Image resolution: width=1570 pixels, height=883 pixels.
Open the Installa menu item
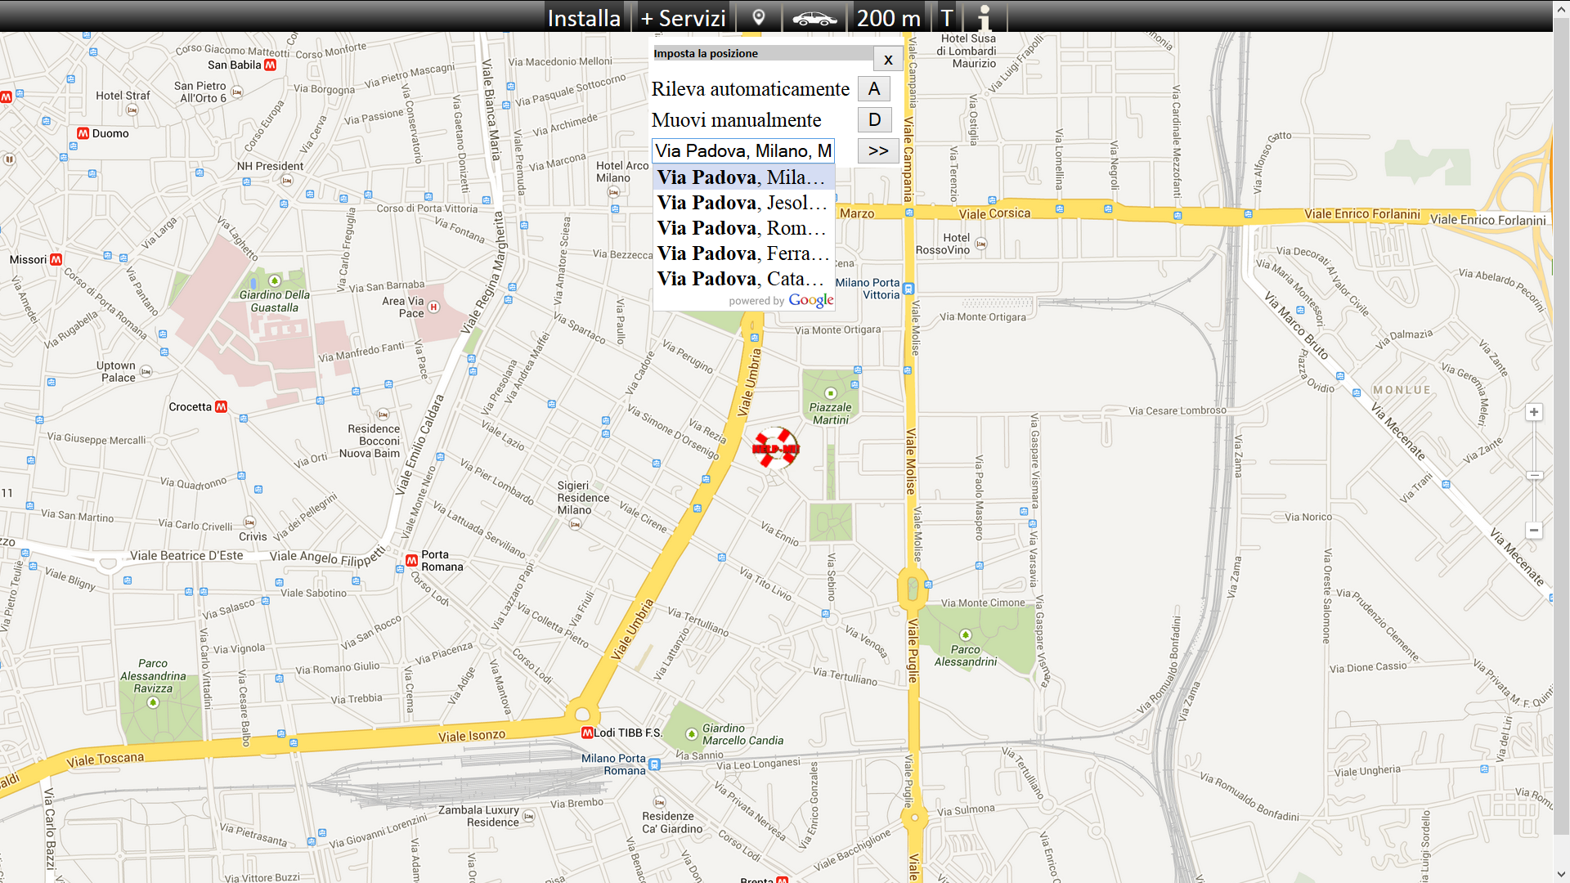[584, 17]
